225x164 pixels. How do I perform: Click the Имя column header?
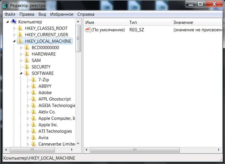[x=90, y=22]
